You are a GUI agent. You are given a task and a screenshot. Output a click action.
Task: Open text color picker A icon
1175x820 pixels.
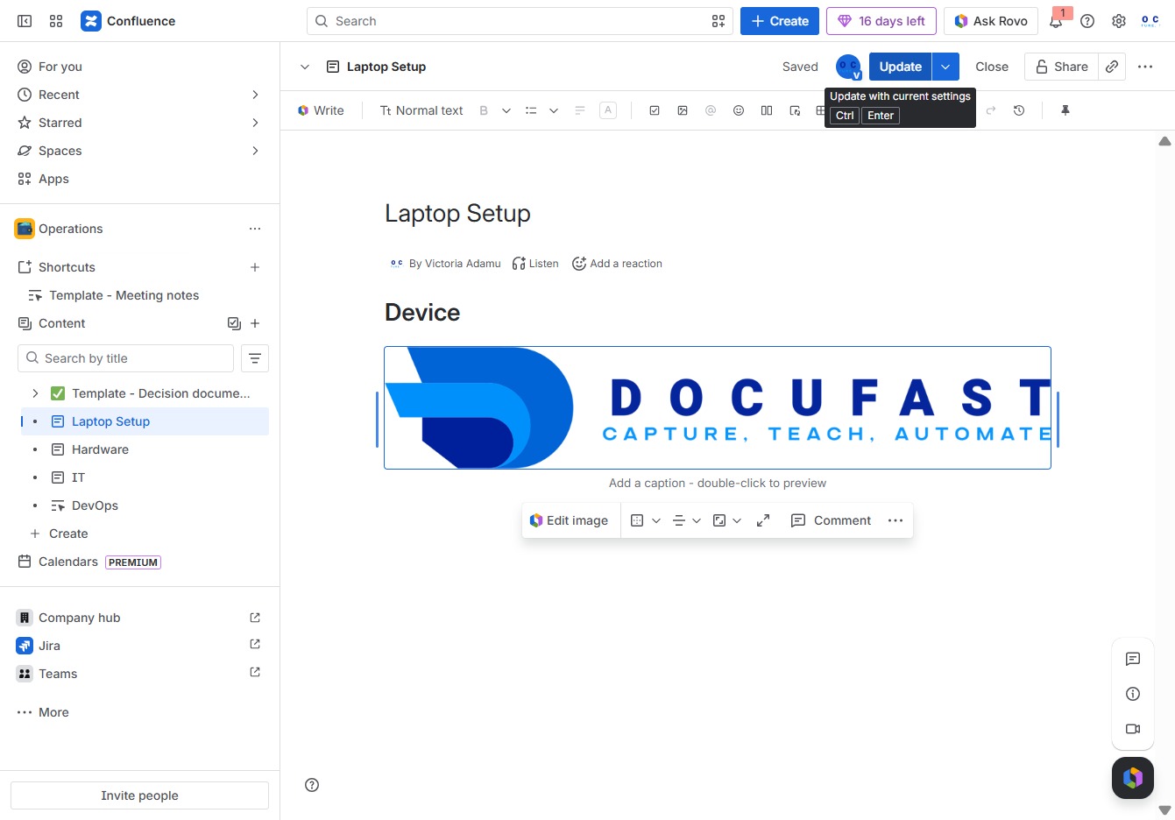point(608,110)
